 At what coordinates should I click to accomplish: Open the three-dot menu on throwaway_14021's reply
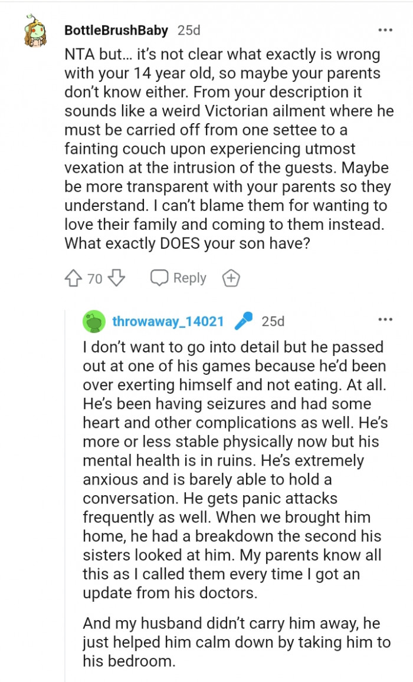385,320
